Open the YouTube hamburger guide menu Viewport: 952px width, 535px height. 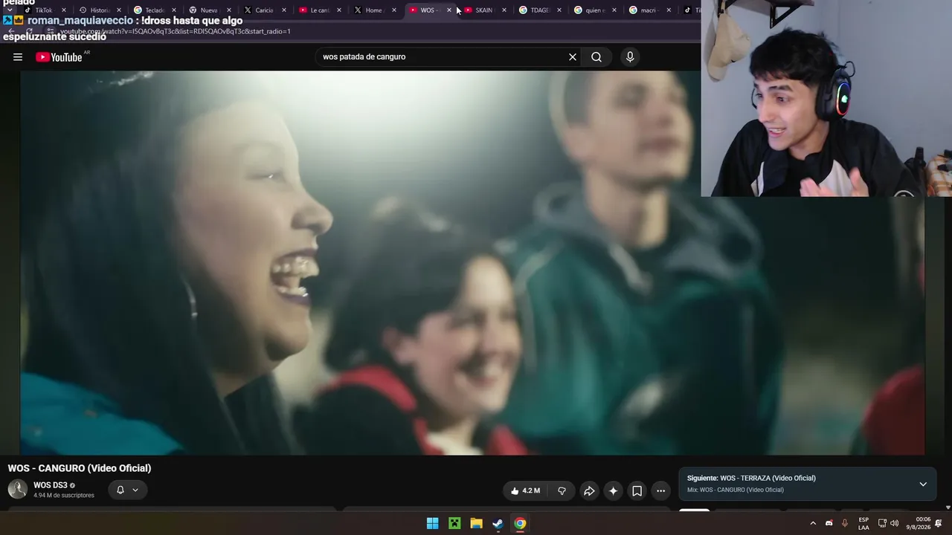click(18, 57)
